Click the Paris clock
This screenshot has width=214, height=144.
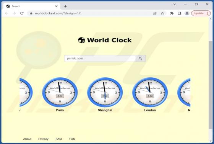pos(60,92)
